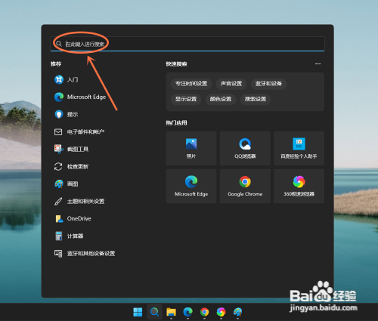Open 电子邮件和帐户 settings
Viewport: 378px width, 321px height.
pos(79,131)
